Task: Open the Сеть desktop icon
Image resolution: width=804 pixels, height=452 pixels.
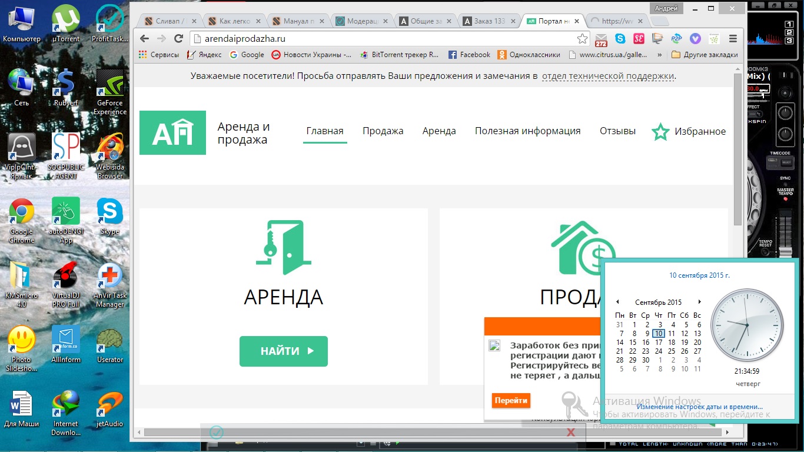Action: click(x=22, y=87)
